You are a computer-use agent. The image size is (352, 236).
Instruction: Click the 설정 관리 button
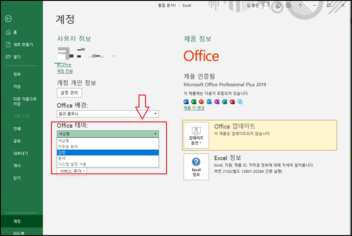(x=70, y=92)
